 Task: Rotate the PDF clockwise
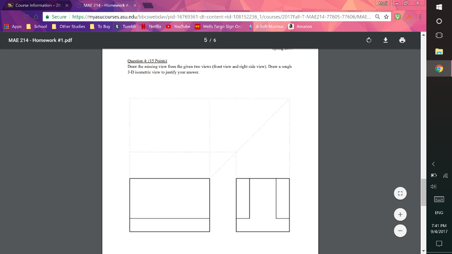[368, 40]
